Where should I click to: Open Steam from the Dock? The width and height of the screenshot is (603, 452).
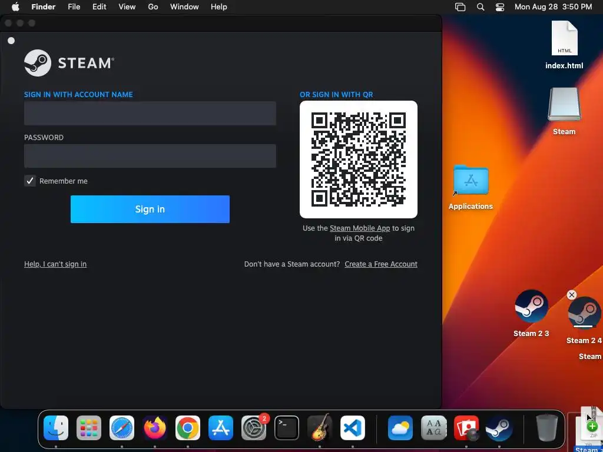click(x=499, y=428)
